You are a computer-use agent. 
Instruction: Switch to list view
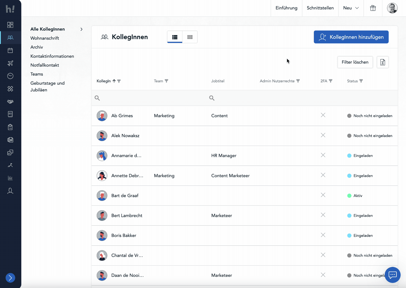pos(175,37)
